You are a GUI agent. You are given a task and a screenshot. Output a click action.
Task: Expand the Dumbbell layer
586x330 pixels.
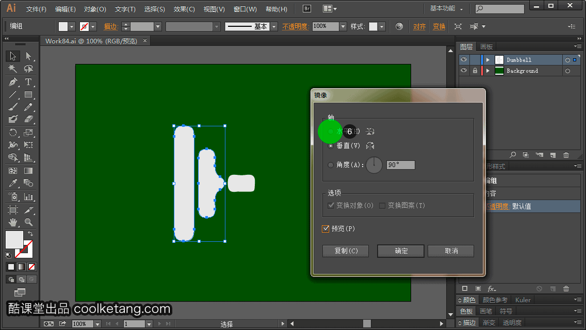point(487,60)
